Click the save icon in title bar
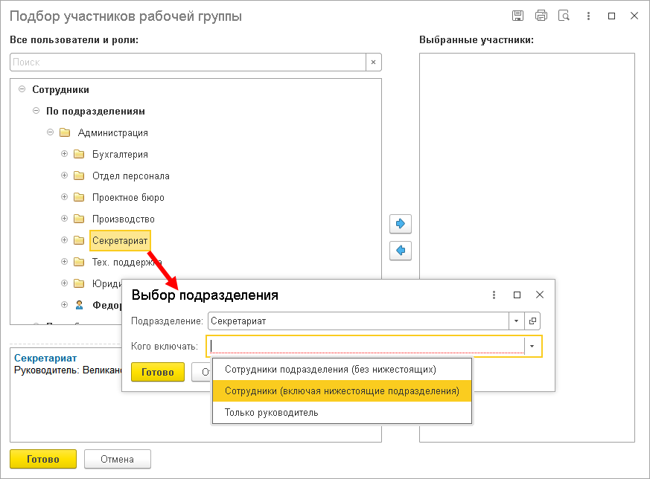 click(518, 16)
